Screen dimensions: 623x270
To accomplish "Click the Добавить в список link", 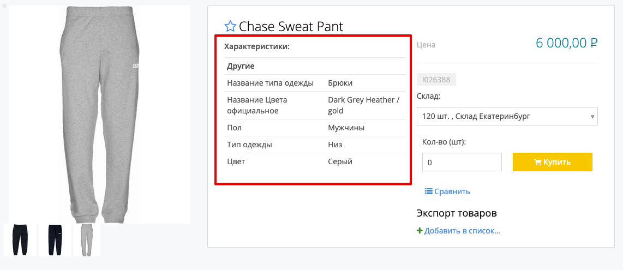I will [x=462, y=231].
